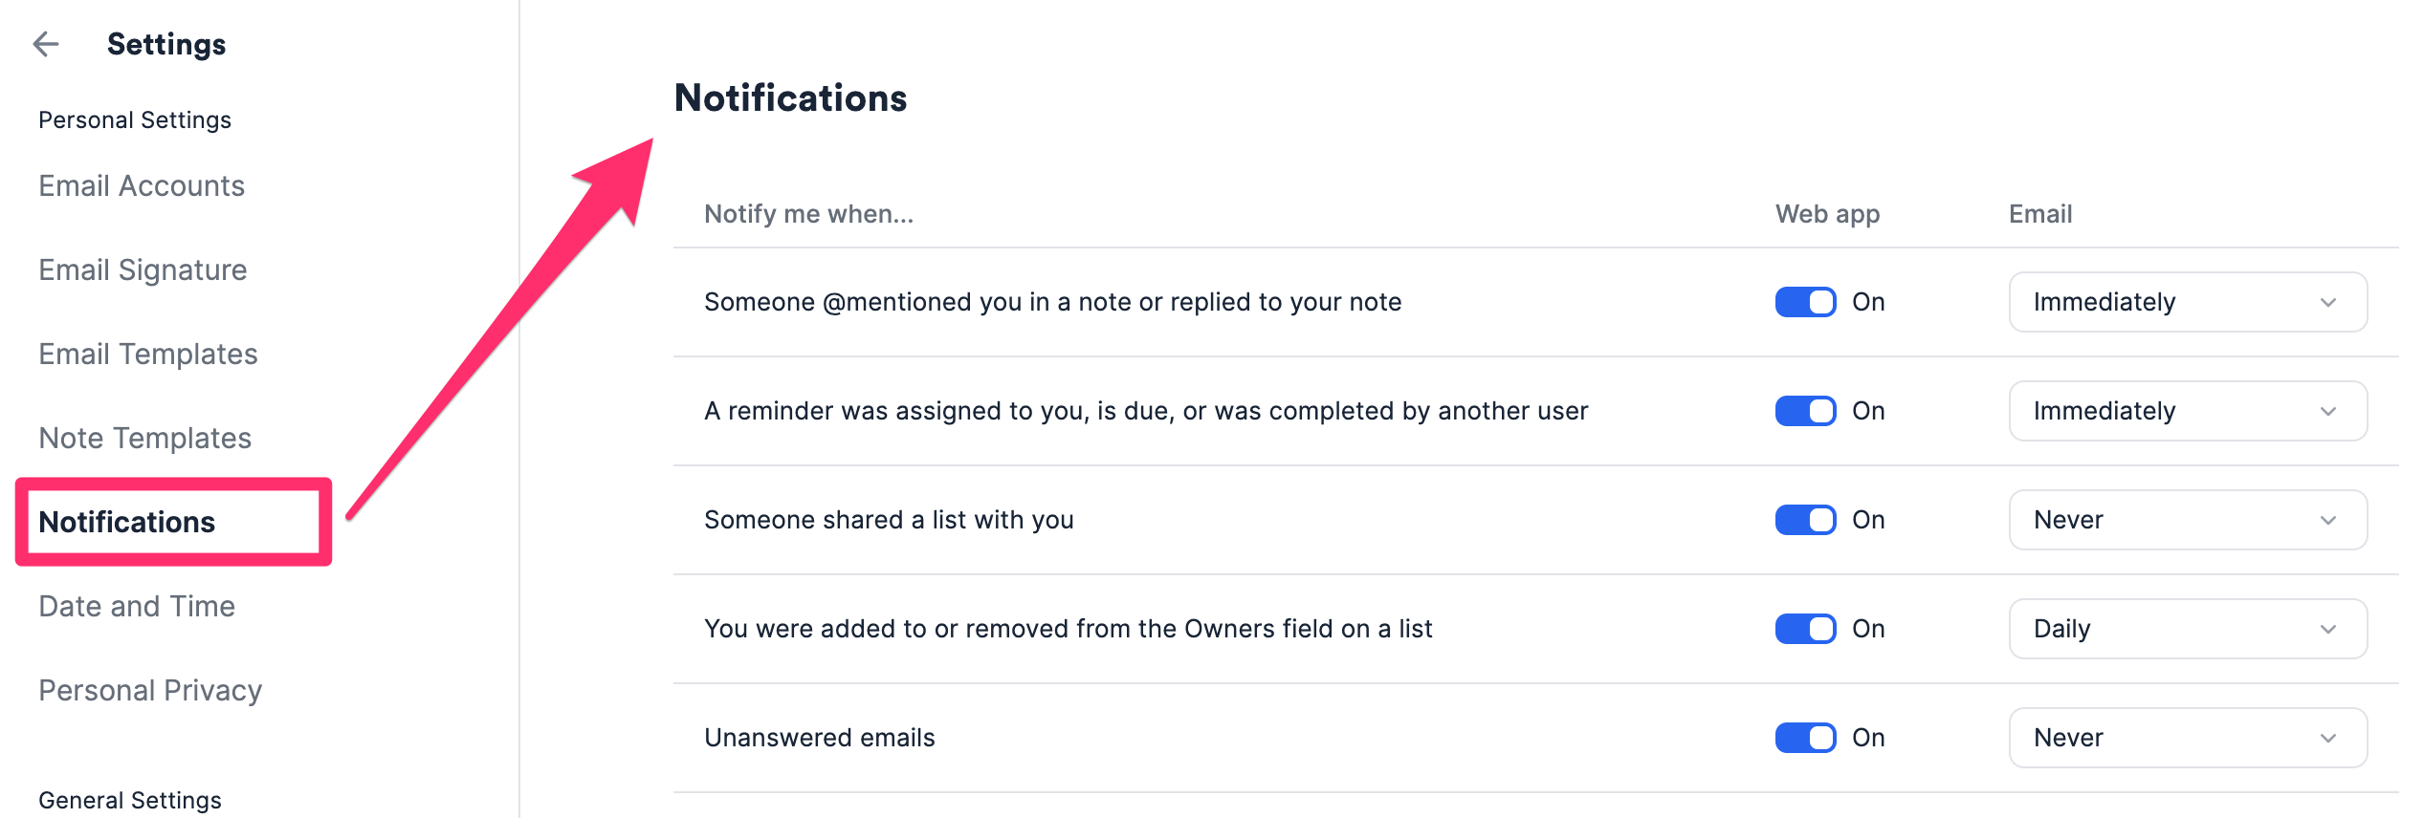Screen dimensions: 2424x818
Task: Click the chevron in the Daily dropdown
Action: (x=2328, y=630)
